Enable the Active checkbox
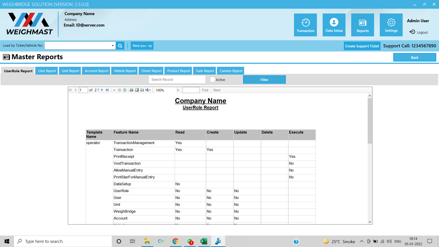The image size is (439, 247). 213,80
